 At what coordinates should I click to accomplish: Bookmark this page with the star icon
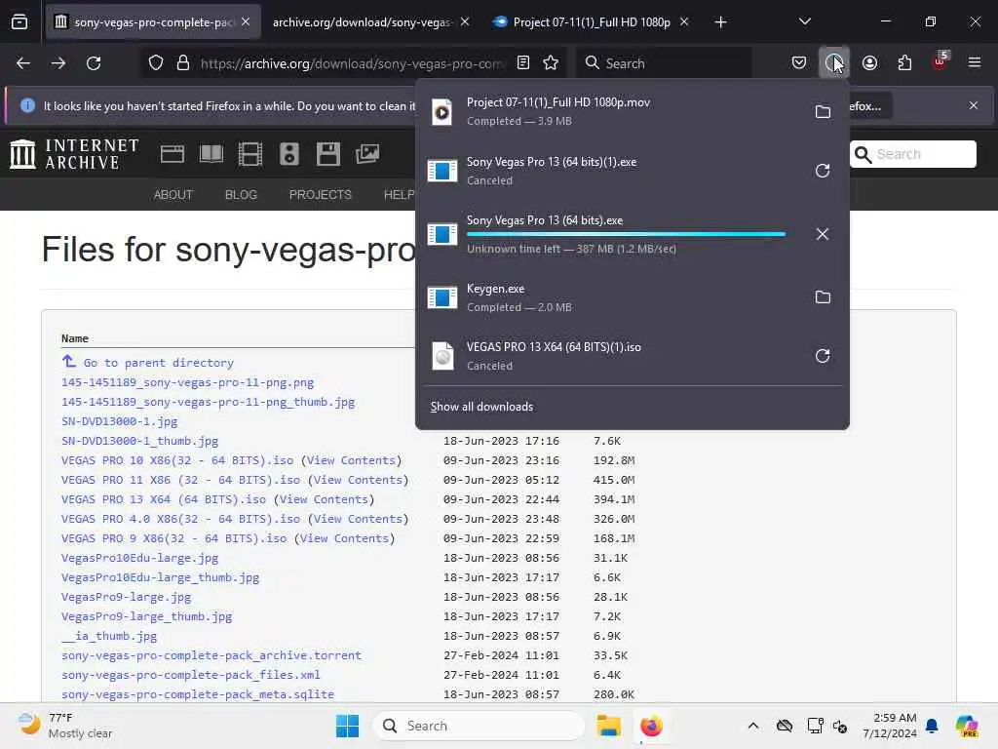[551, 63]
